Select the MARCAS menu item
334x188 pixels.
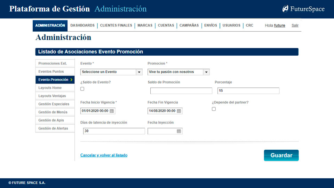pyautogui.click(x=145, y=25)
